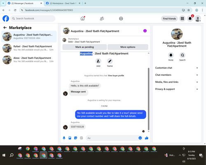206x165 pixels.
Task: Click the chat messages vertical scrollbar
Action: 148,99
